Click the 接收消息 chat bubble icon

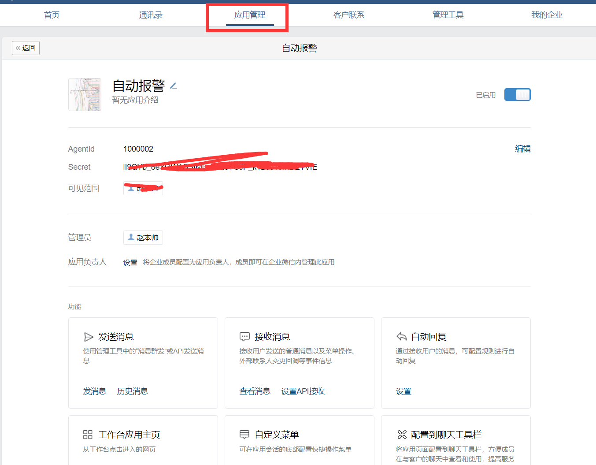pos(244,337)
